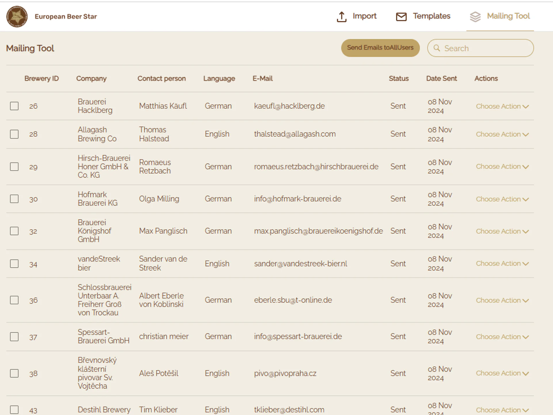Check the Destihl Brewery row checkbox
This screenshot has width=553, height=415.
click(14, 410)
